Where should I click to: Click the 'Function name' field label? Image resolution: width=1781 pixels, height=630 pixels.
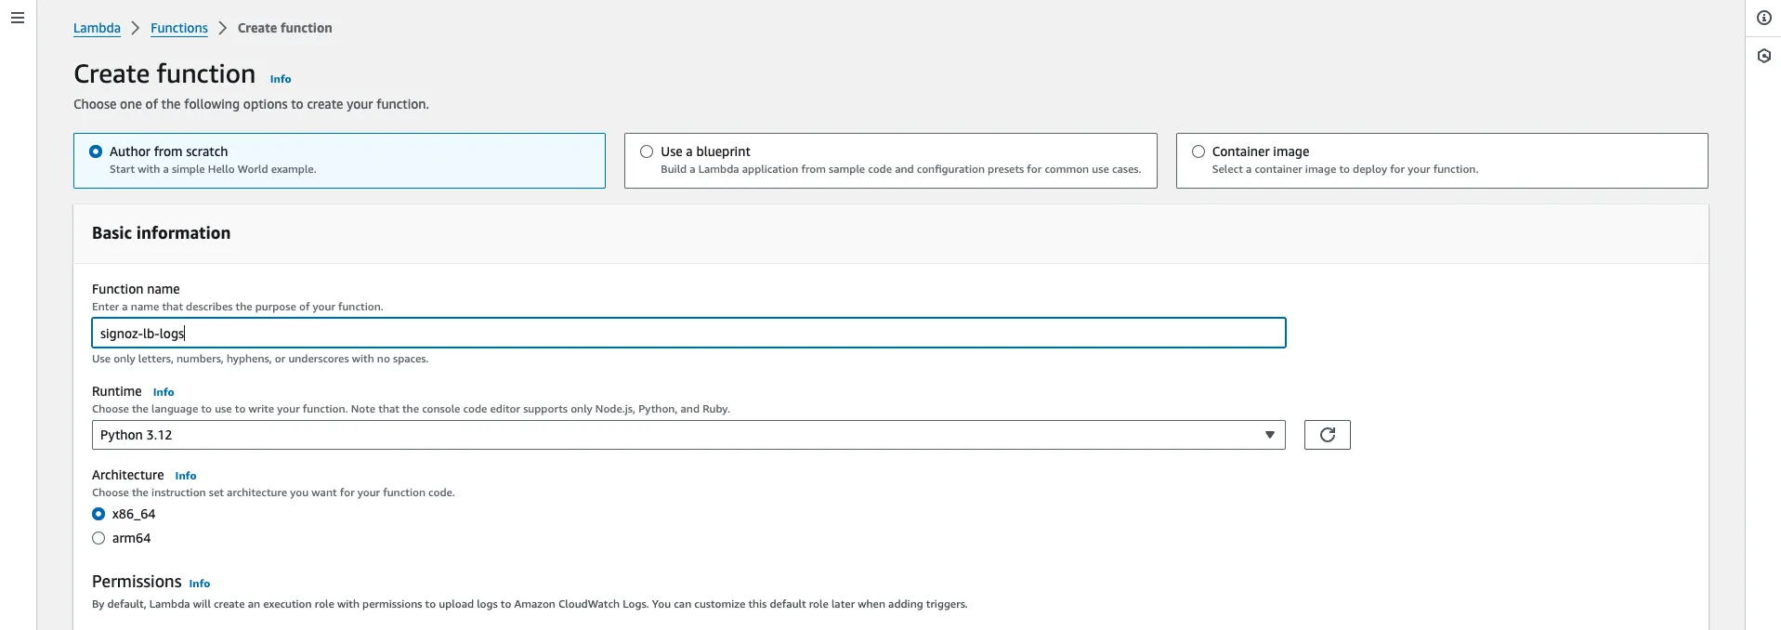(136, 289)
